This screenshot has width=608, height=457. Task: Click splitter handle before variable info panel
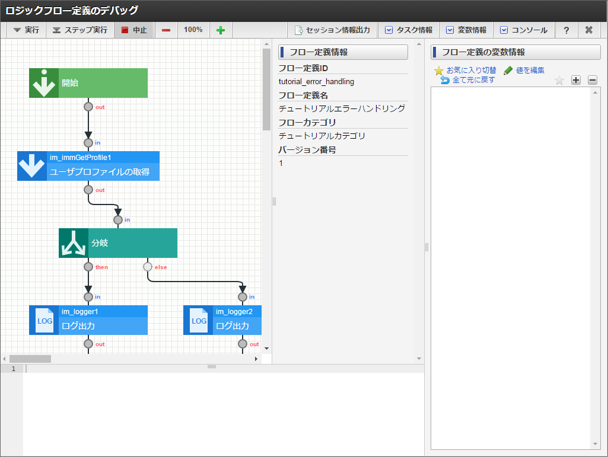[x=426, y=247]
